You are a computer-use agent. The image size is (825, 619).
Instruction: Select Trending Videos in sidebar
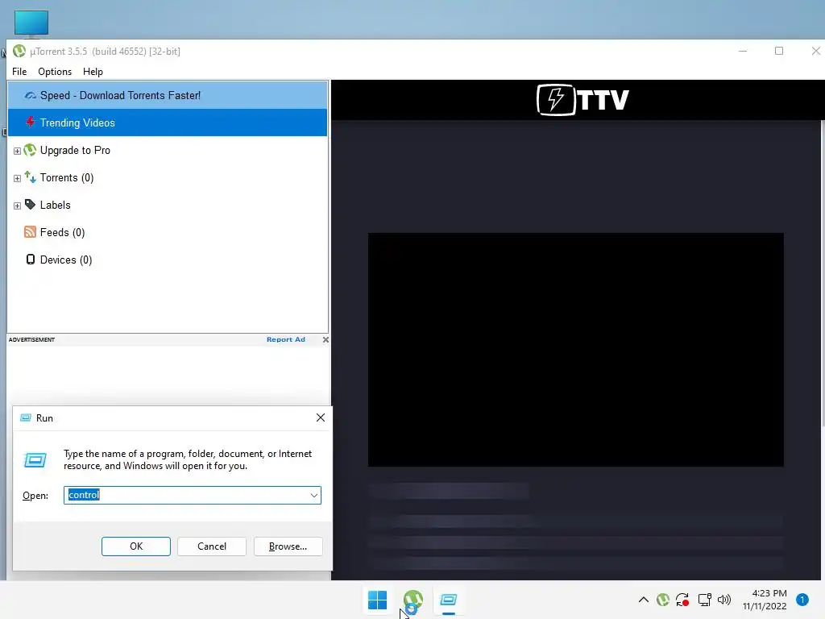168,123
